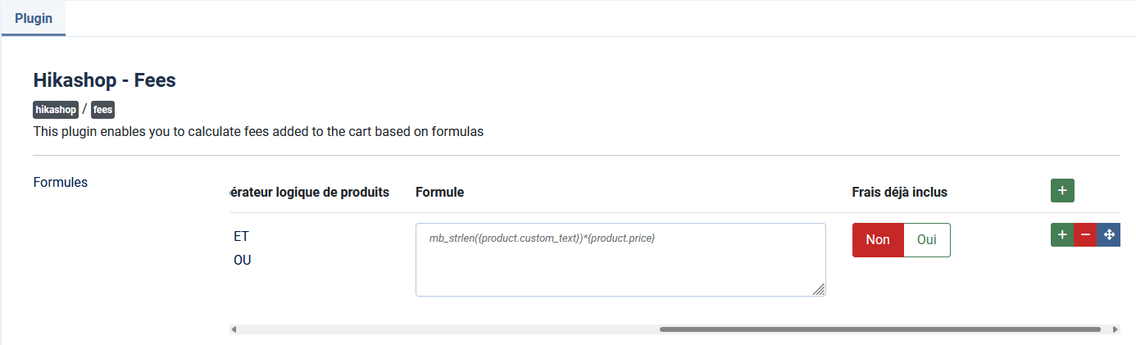Set Frais déjà inclus to Oui
Viewport: 1136px width, 345px height.
click(927, 240)
